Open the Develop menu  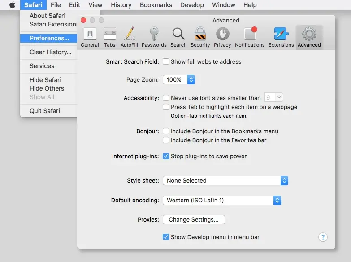(x=192, y=4)
